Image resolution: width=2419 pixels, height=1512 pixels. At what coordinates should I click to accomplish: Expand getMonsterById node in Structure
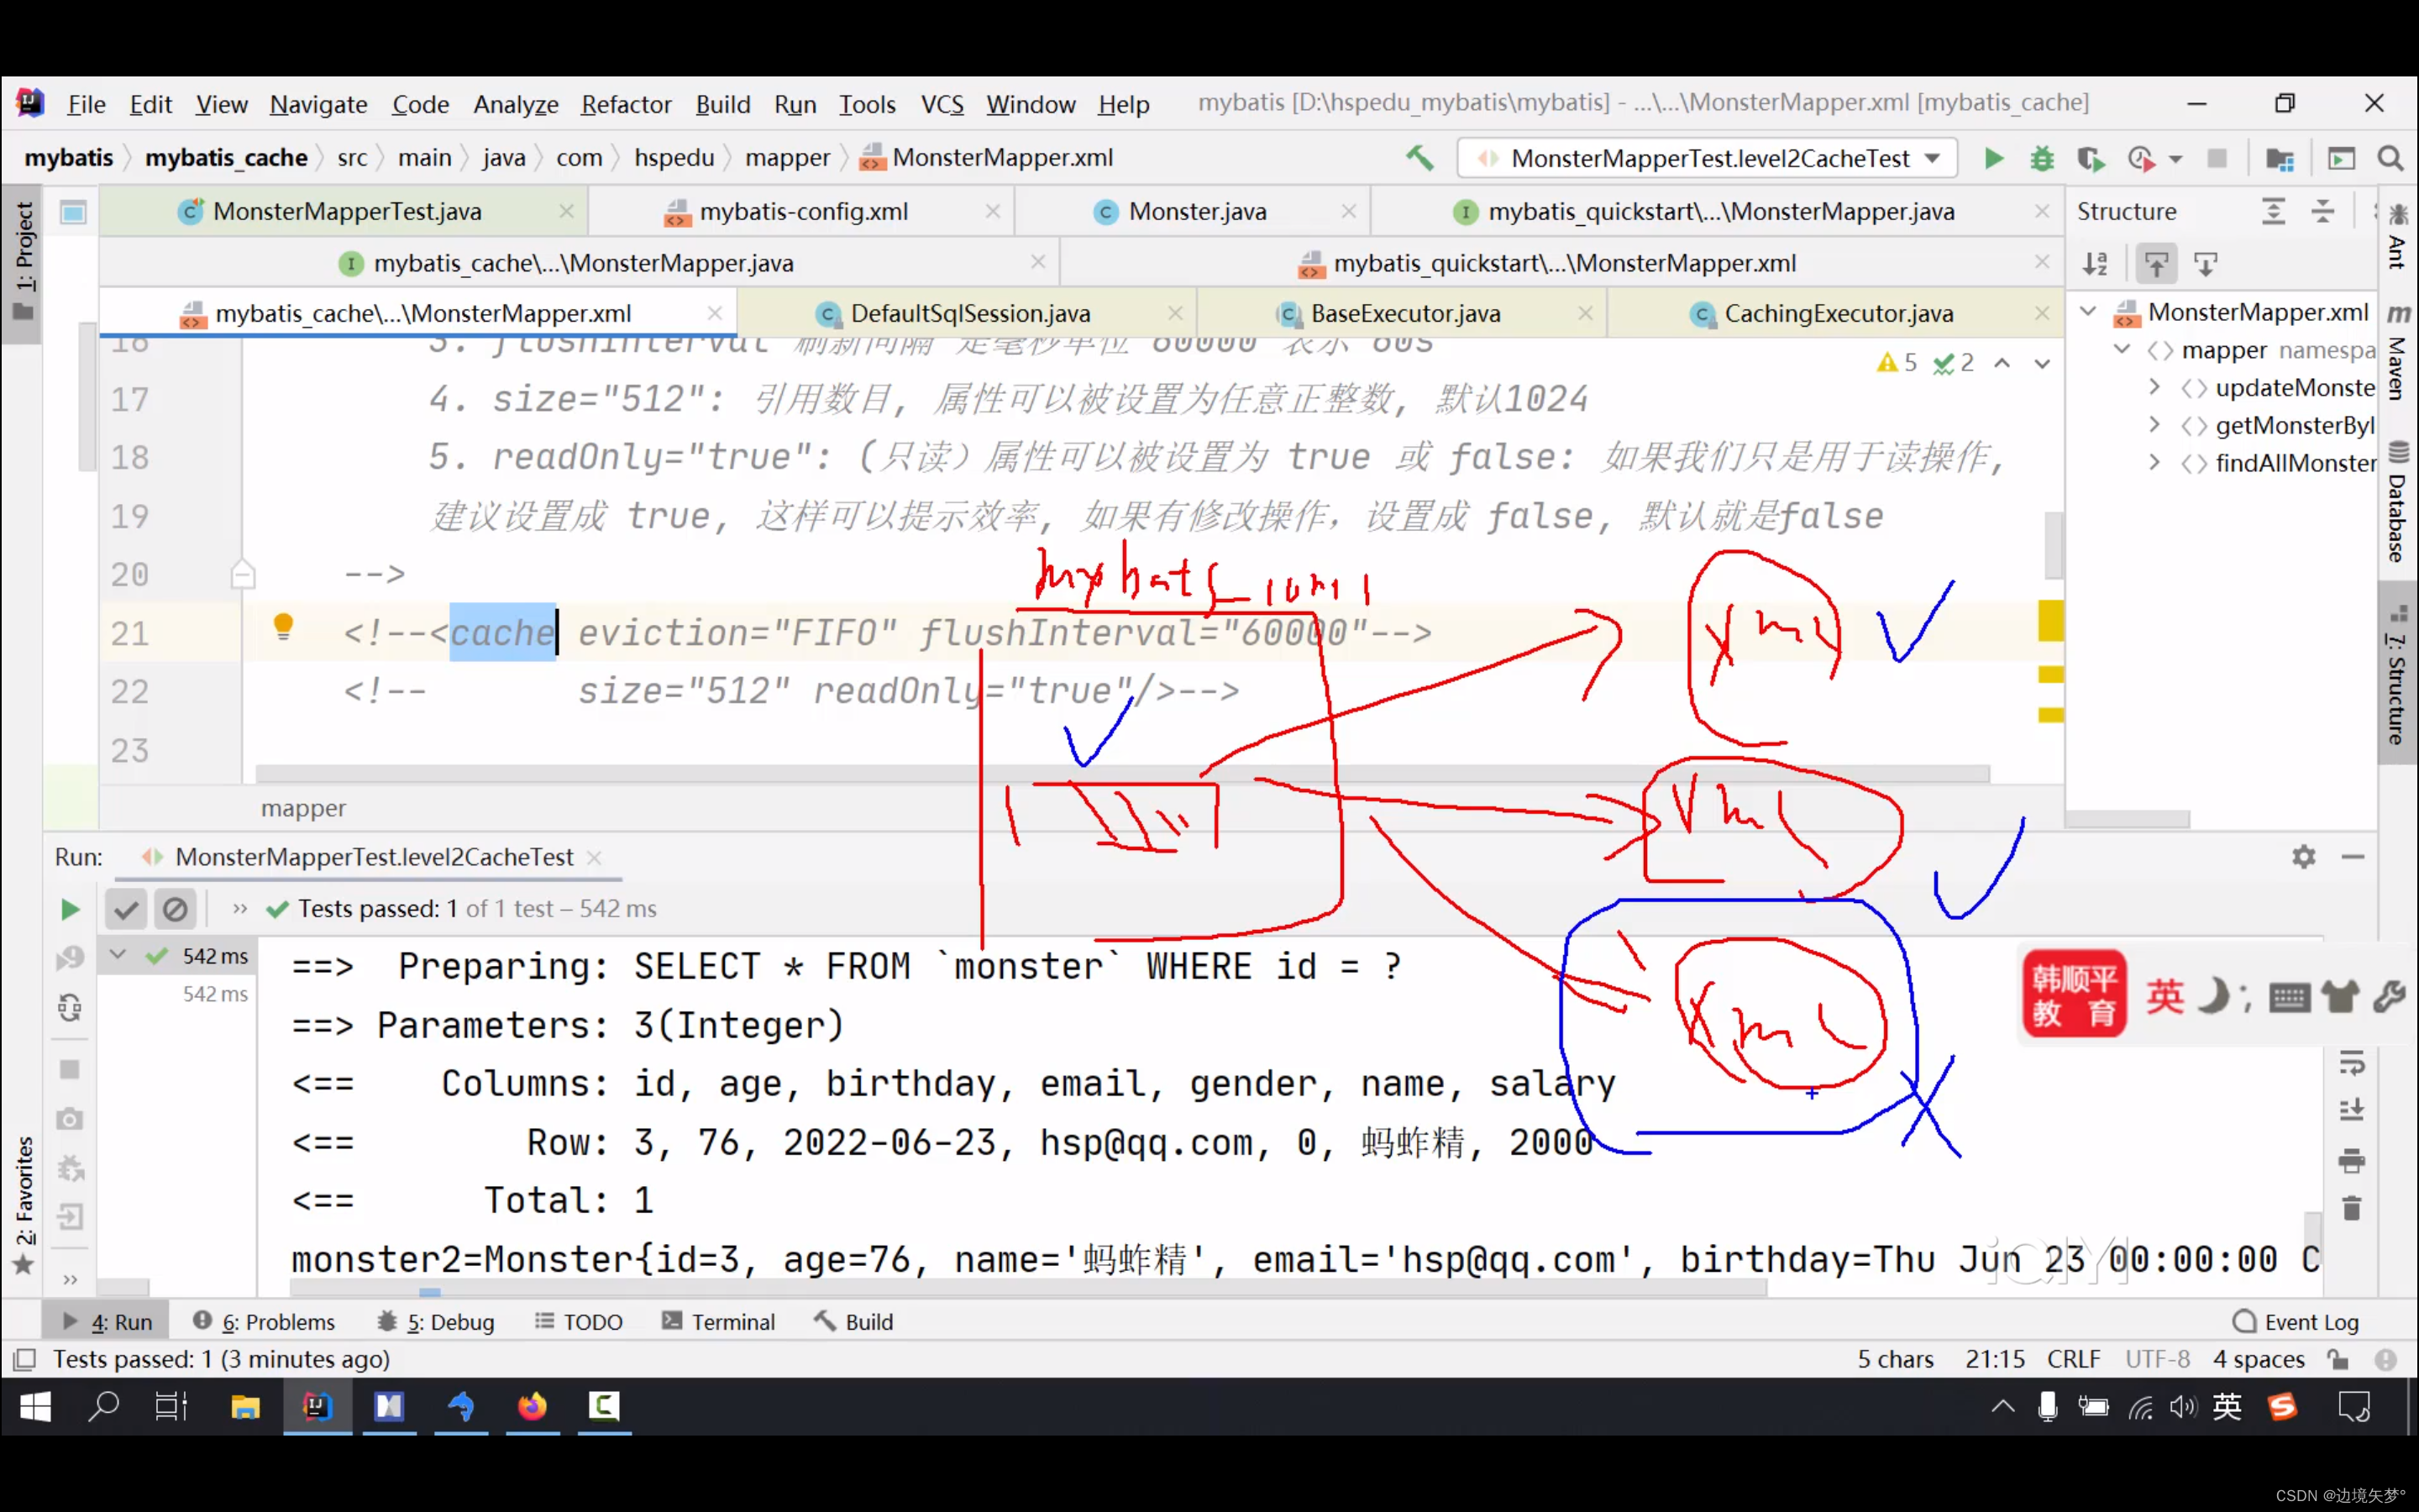click(2155, 425)
